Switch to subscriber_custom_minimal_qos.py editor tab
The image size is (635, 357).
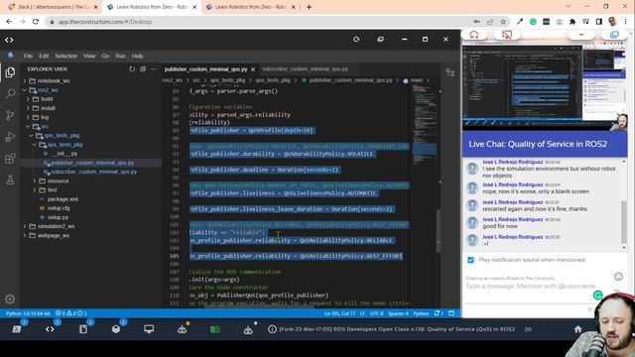(x=306, y=69)
